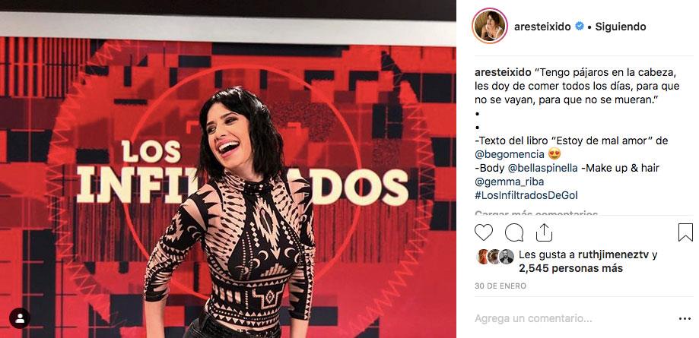Expand Cargar más comentarios
Screen dimensions: 699x338
[536, 213]
